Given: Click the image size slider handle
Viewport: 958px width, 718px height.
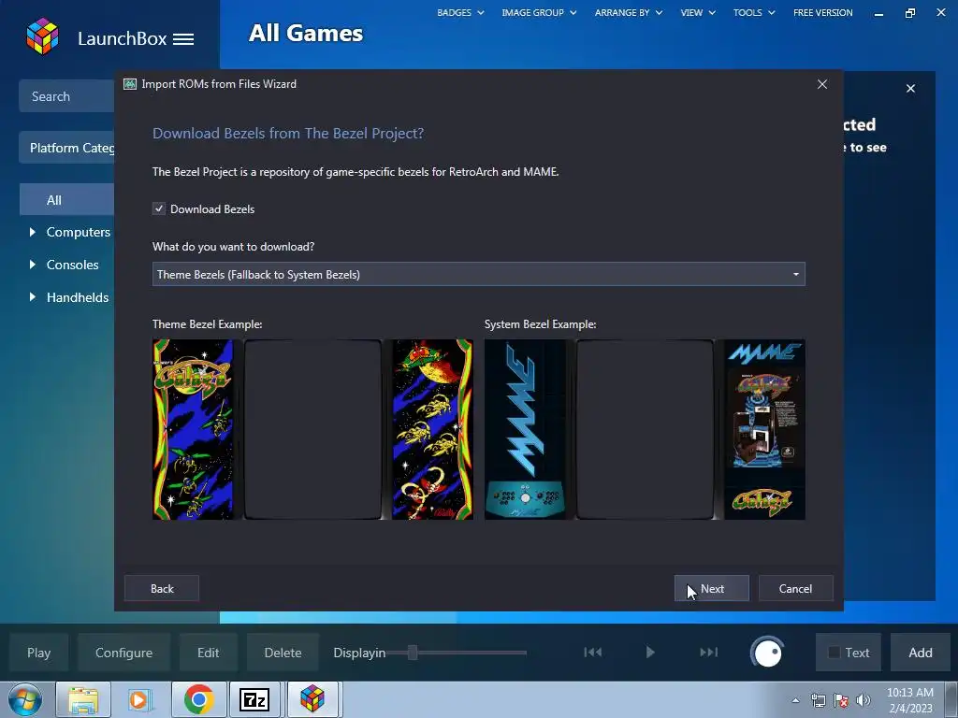Looking at the screenshot, I should (413, 653).
